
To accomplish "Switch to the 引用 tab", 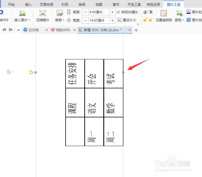I will click(x=65, y=5).
